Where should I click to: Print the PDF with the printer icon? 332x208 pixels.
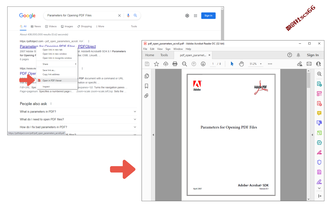(175, 64)
